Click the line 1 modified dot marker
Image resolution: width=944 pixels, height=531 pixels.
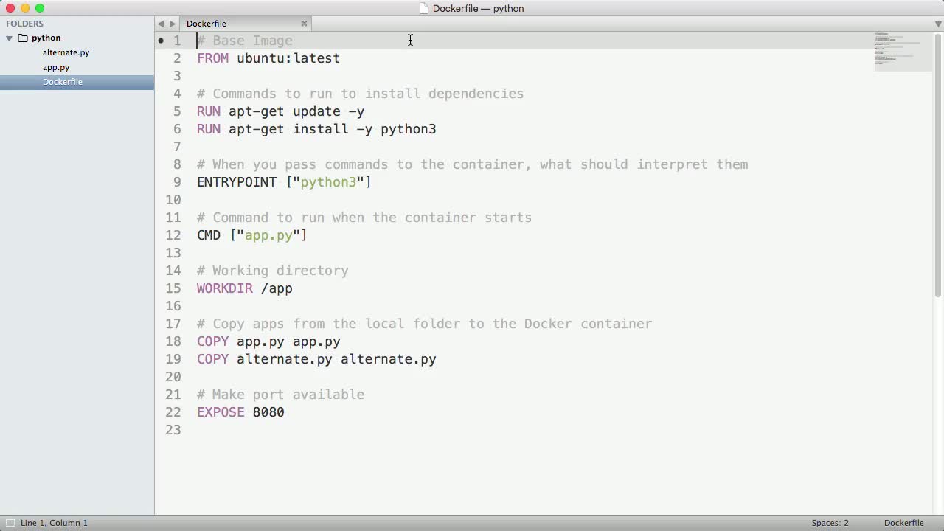(x=161, y=41)
